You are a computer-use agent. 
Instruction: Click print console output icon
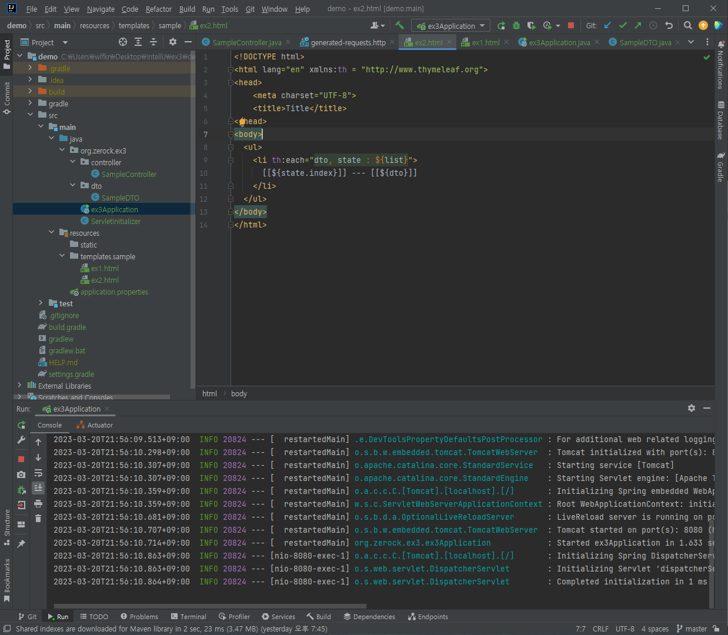38,503
